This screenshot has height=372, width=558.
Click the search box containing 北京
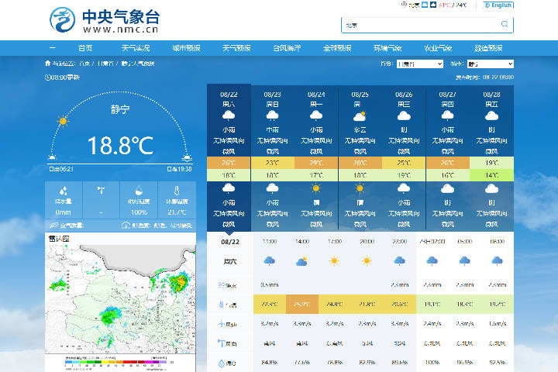[427, 25]
